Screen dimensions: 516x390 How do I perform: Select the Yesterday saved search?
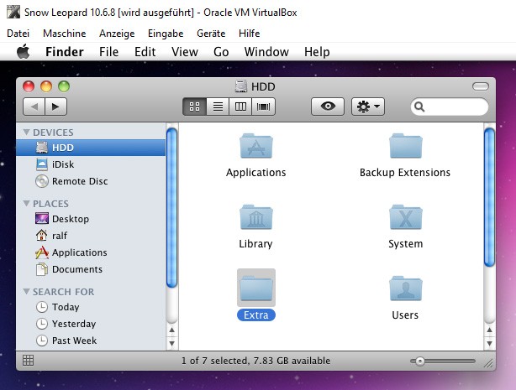point(91,324)
